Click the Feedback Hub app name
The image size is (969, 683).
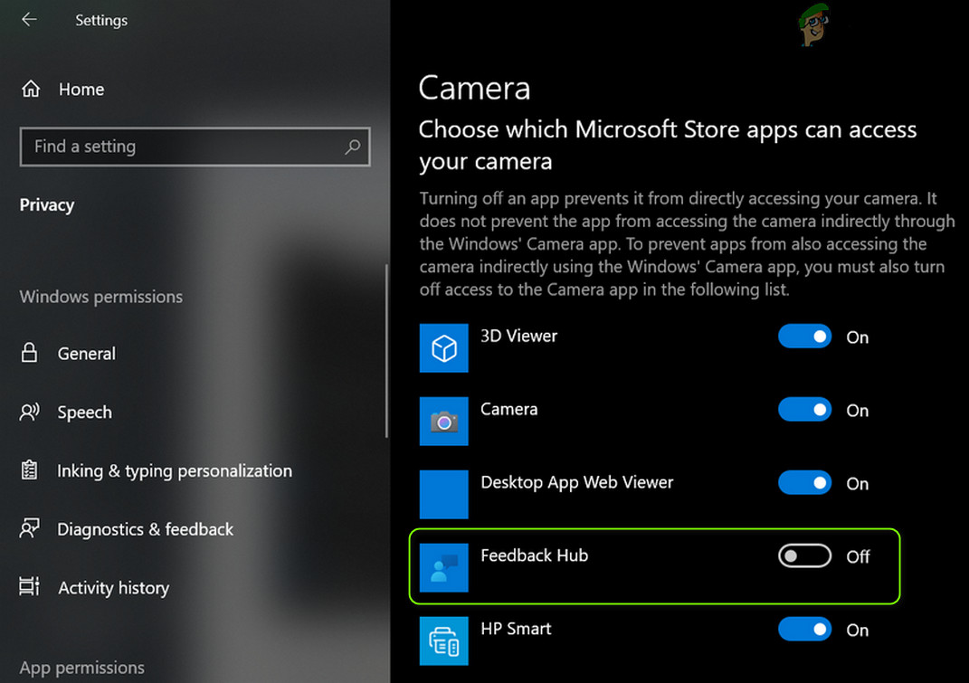pyautogui.click(x=535, y=555)
